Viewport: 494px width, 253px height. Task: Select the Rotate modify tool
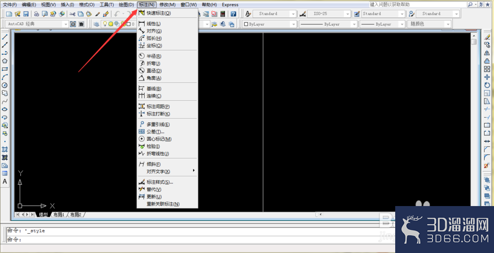point(487,85)
